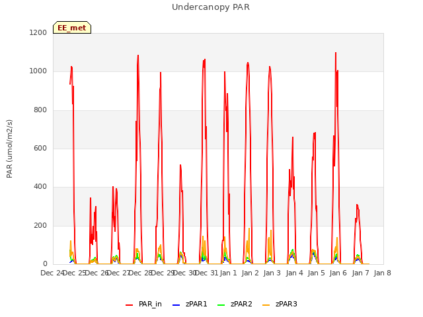
Task: Click the 600 y-axis tick label
Action: (x=40, y=148)
